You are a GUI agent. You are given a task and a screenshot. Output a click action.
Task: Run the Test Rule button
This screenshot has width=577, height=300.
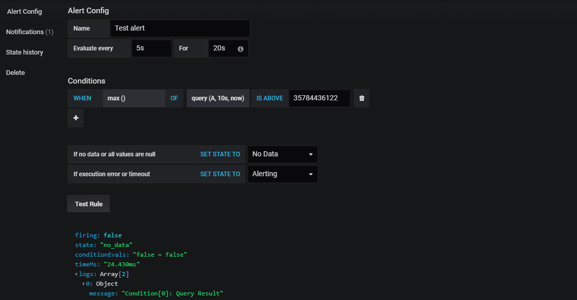pyautogui.click(x=89, y=204)
